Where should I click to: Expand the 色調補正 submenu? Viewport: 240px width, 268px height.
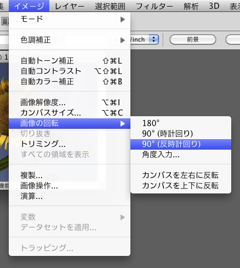coord(70,40)
